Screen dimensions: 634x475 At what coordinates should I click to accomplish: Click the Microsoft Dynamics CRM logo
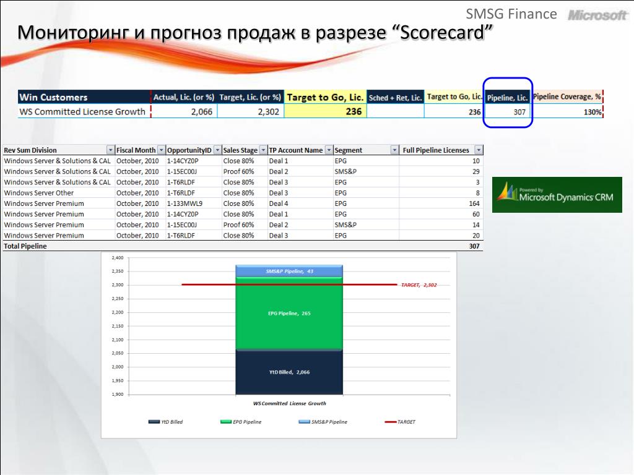point(557,195)
